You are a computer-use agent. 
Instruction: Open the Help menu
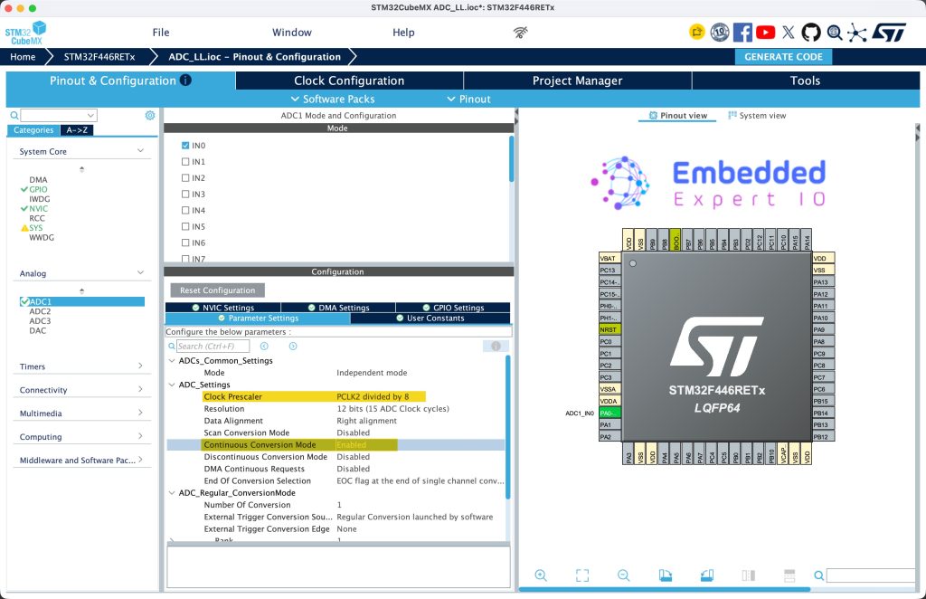coord(403,33)
